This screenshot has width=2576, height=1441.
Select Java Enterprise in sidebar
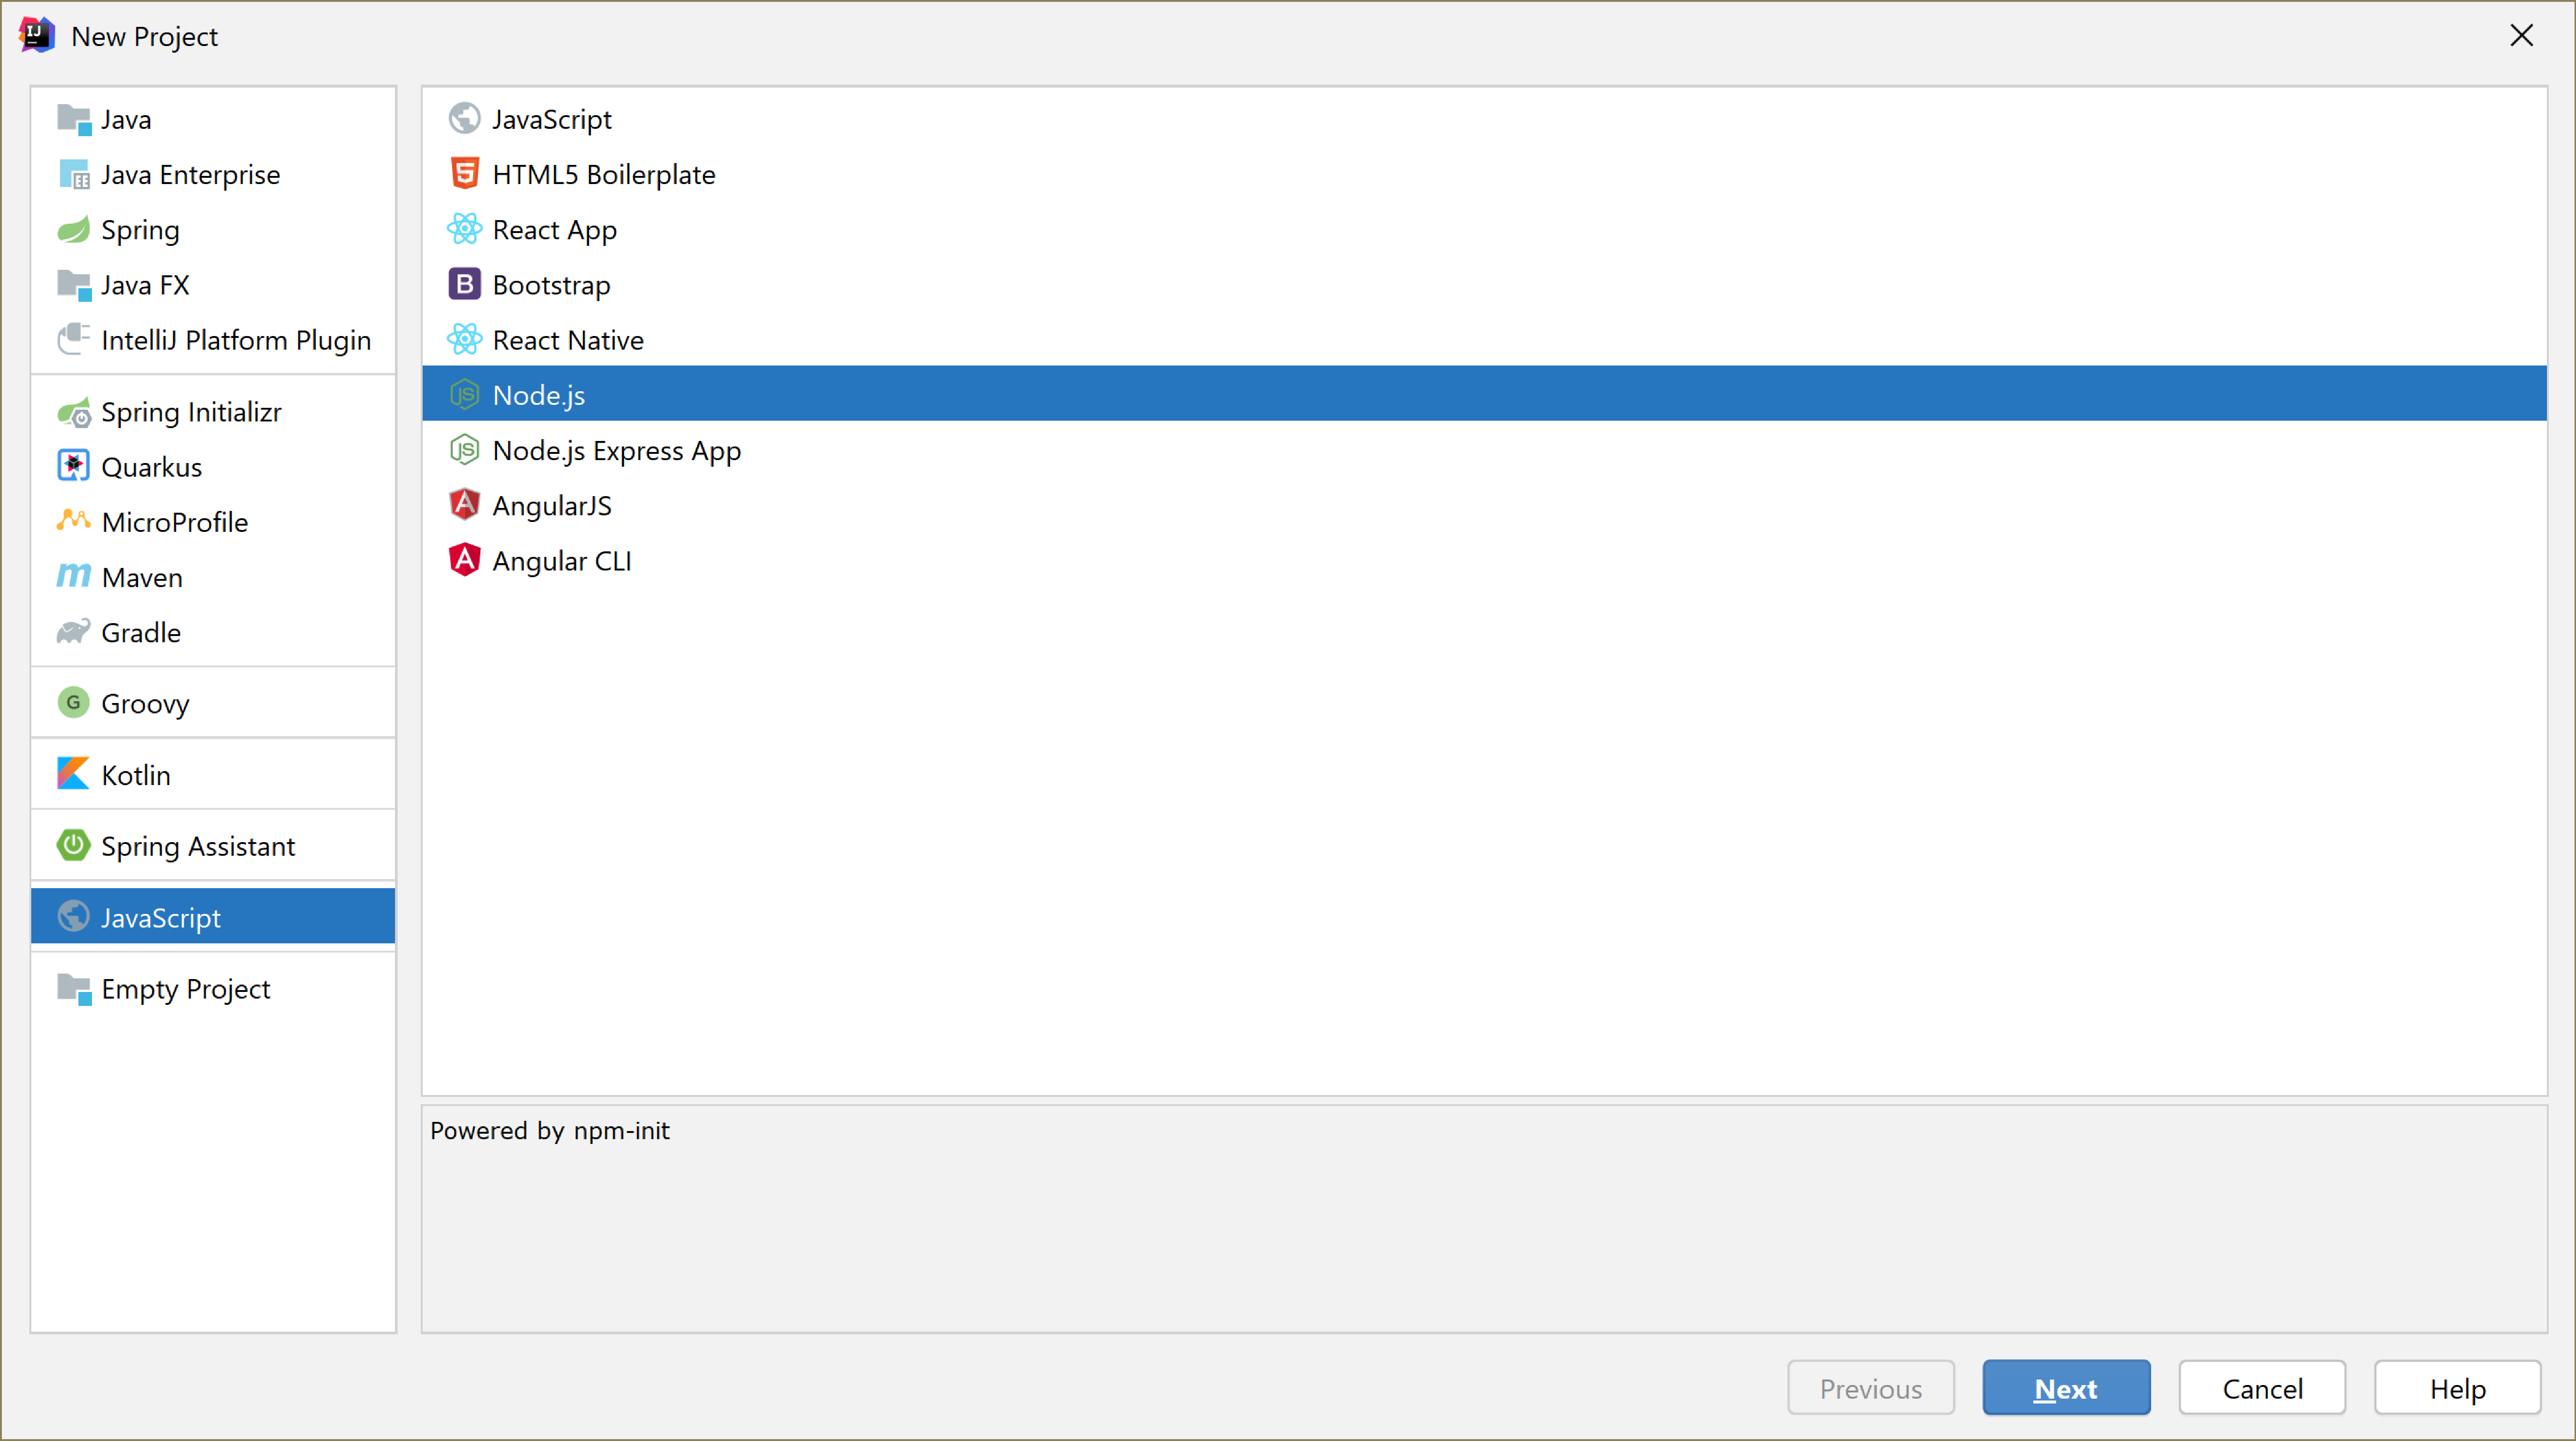click(213, 174)
